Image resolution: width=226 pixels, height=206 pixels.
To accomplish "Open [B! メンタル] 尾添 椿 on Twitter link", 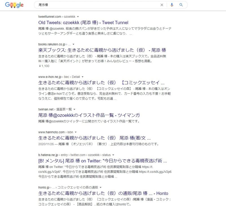I will coord(103,161).
